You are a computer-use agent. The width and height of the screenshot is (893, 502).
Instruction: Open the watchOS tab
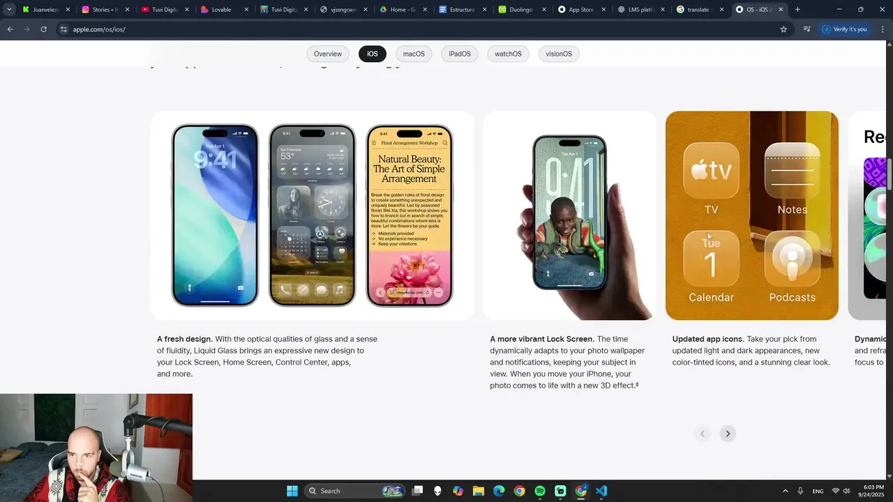coord(508,54)
